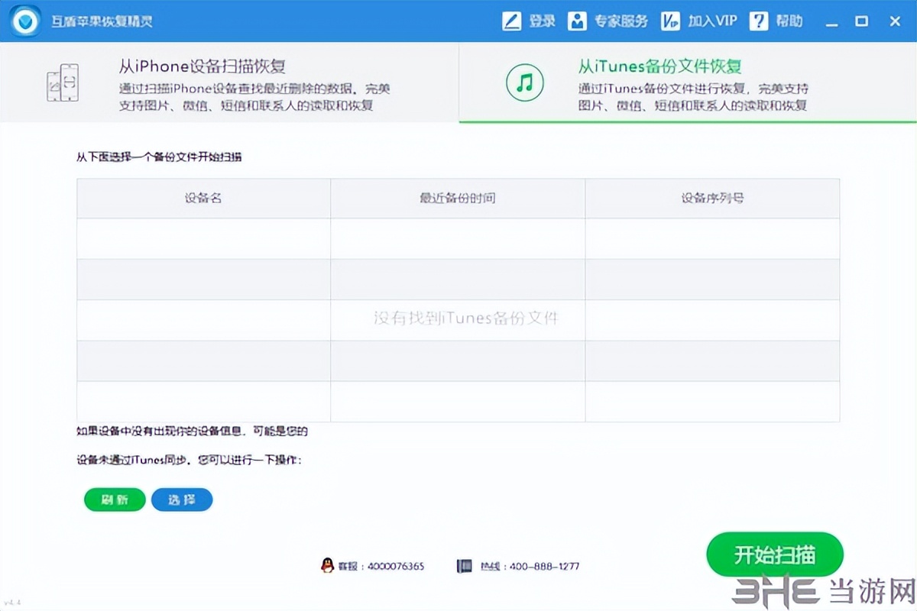Image resolution: width=917 pixels, height=611 pixels.
Task: Click the 登录 login text
Action: pyautogui.click(x=543, y=21)
